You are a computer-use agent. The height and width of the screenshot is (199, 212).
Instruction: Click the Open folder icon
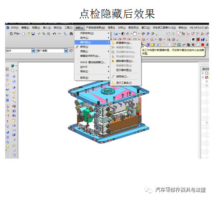pos(28,34)
